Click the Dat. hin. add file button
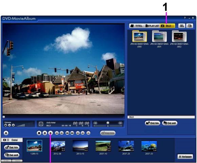The width and height of the screenshot is (197, 163). 12,147
